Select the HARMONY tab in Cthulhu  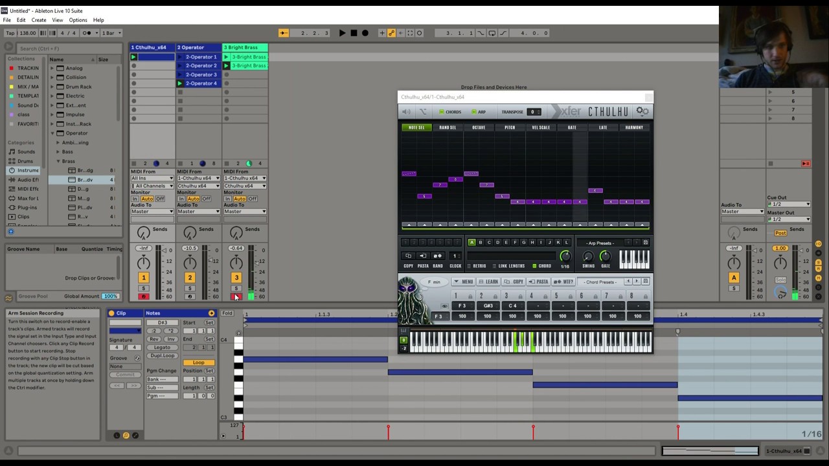point(634,128)
